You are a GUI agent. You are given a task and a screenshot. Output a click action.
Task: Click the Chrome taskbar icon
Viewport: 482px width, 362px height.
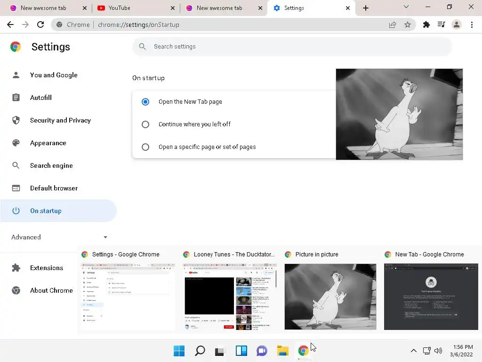click(x=304, y=351)
